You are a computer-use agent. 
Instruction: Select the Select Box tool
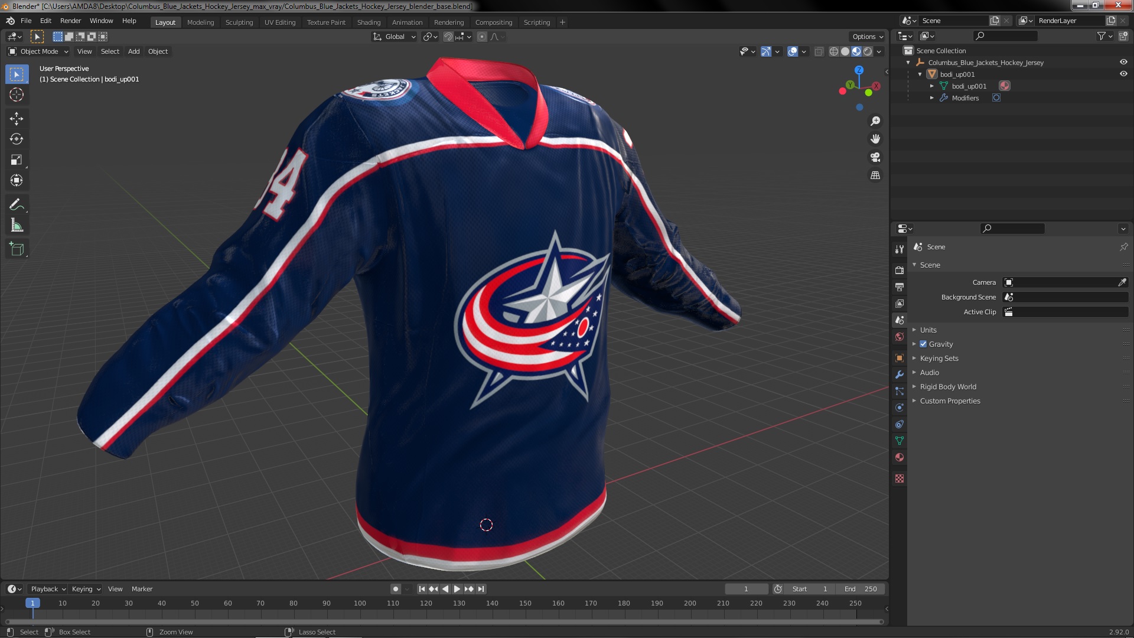(x=17, y=74)
